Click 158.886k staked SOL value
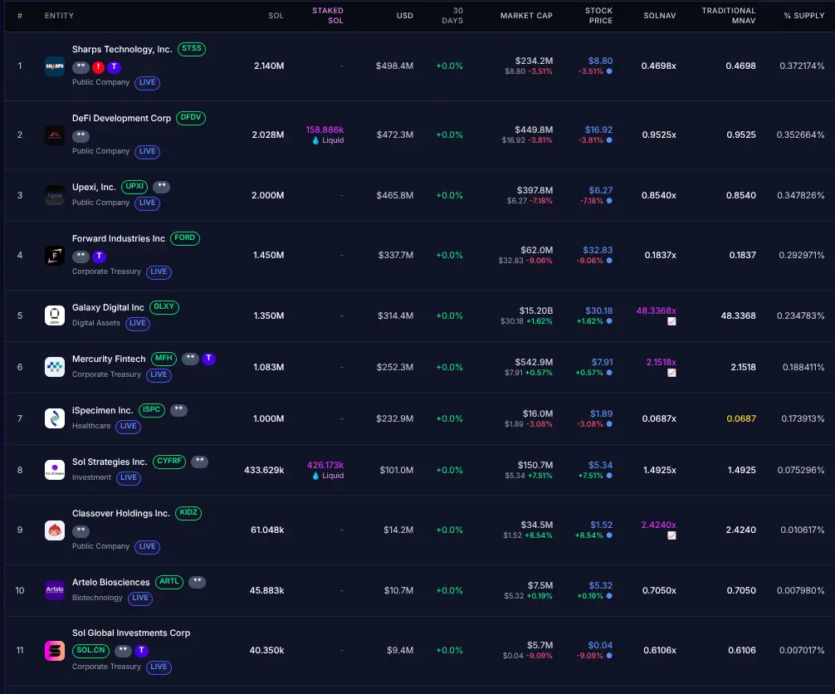Viewport: 835px width, 694px height. 325,130
